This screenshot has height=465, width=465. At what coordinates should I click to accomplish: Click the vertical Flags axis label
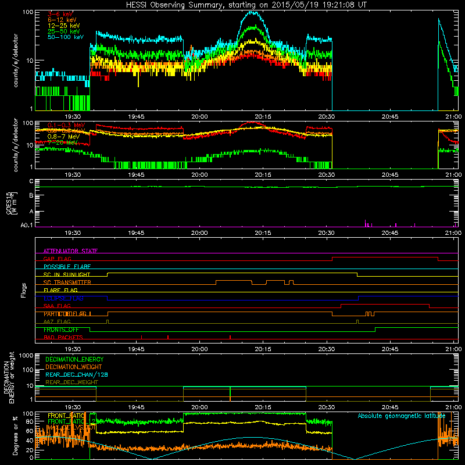tap(24, 290)
